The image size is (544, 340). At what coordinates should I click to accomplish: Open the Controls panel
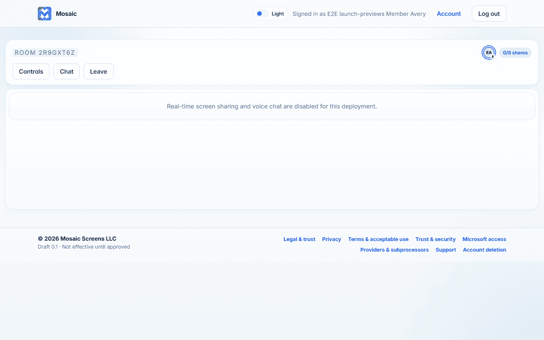coord(31,71)
